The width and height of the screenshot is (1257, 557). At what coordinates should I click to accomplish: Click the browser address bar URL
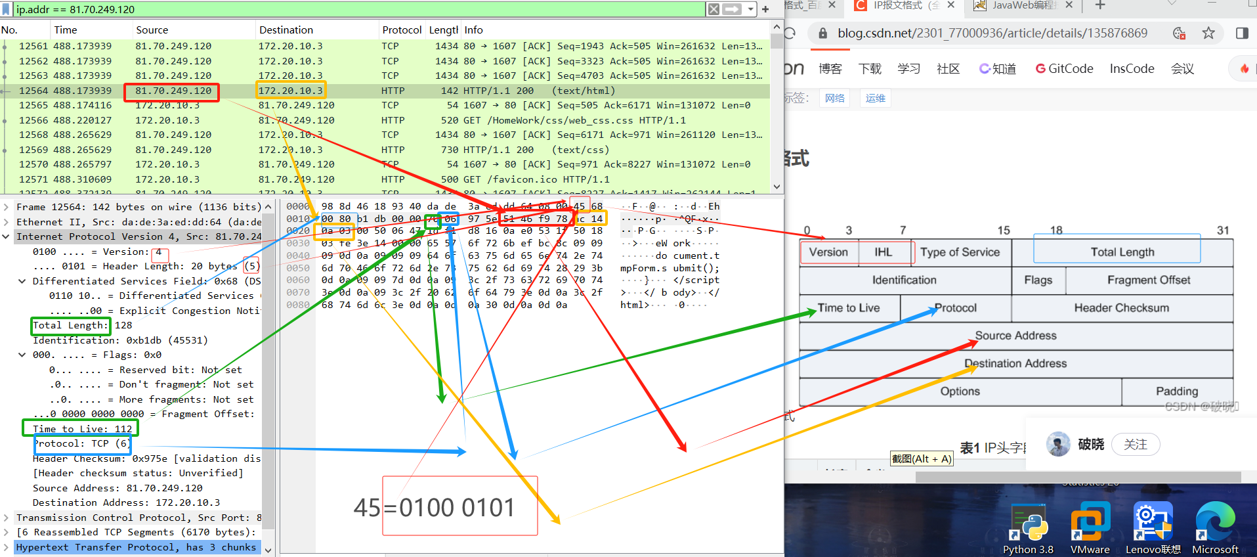point(992,33)
